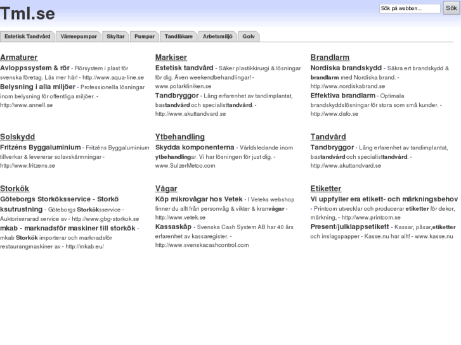This screenshot has width=461, height=345.
Task: Click the www.SulzerMetco.com URL text
Action: coord(185,166)
